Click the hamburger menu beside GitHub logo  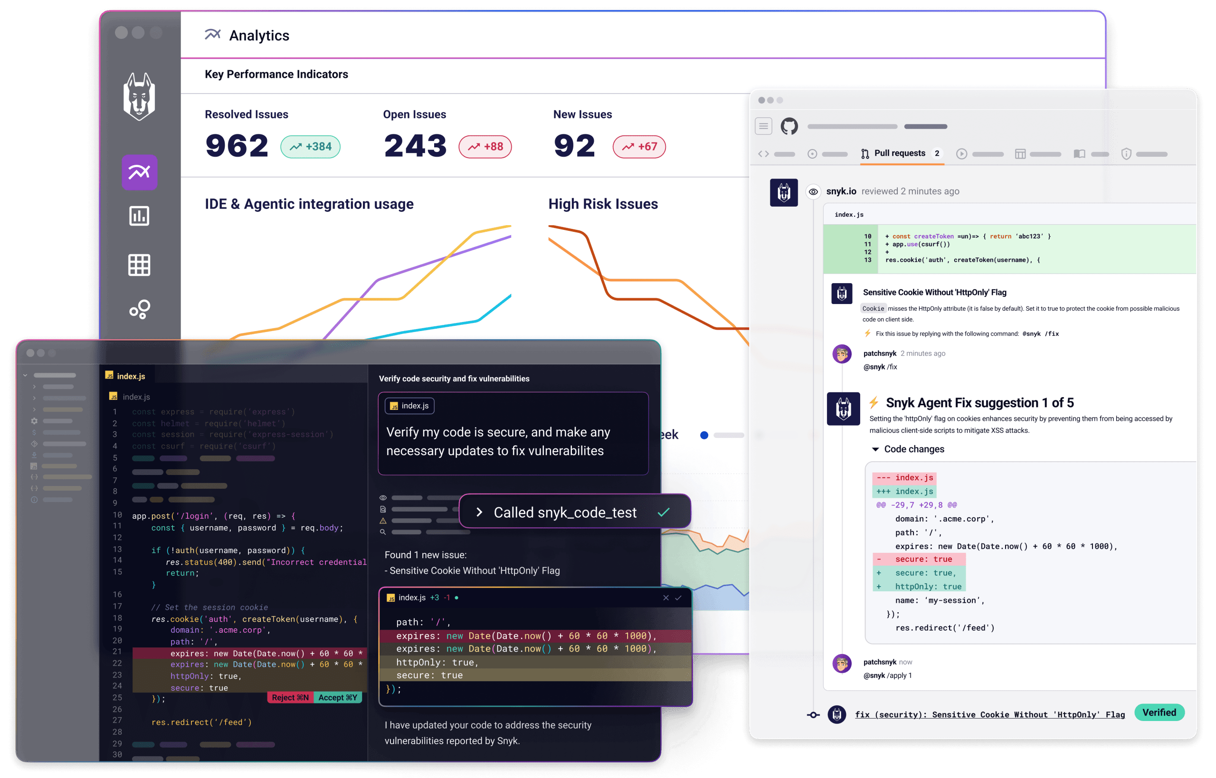[763, 126]
